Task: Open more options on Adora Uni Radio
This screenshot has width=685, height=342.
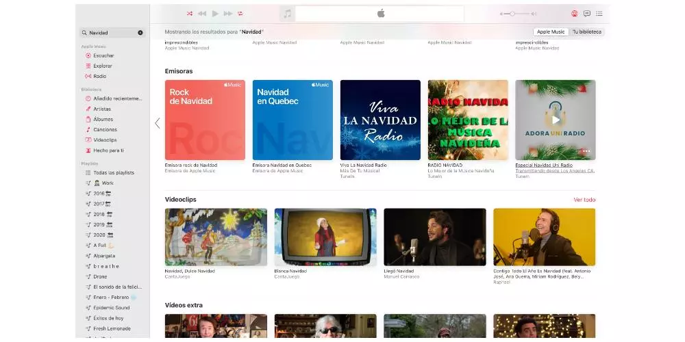Action: [x=586, y=151]
